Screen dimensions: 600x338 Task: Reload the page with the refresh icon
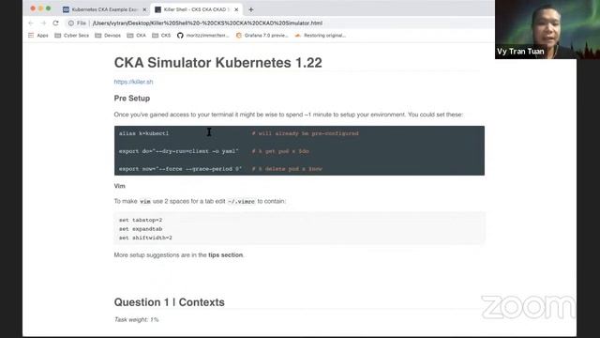pos(56,23)
